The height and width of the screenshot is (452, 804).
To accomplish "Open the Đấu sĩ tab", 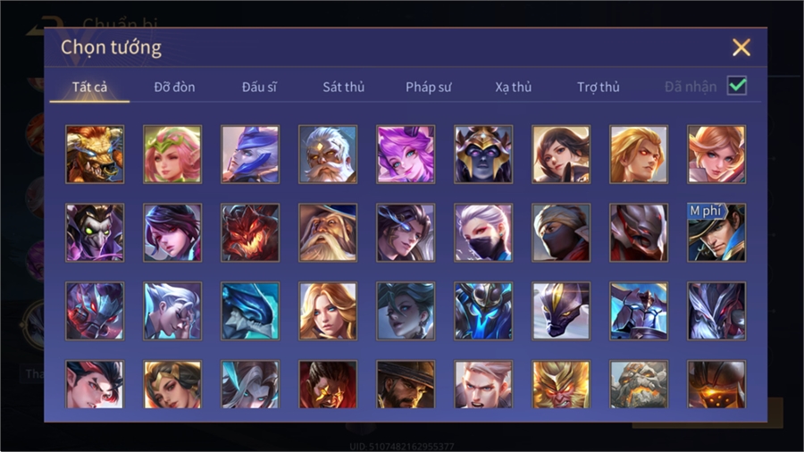I will tap(259, 88).
